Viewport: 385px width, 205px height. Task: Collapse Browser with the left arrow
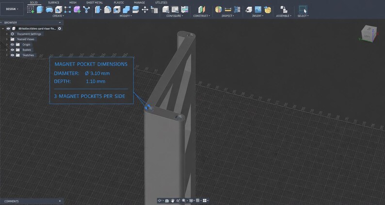tap(1, 23)
